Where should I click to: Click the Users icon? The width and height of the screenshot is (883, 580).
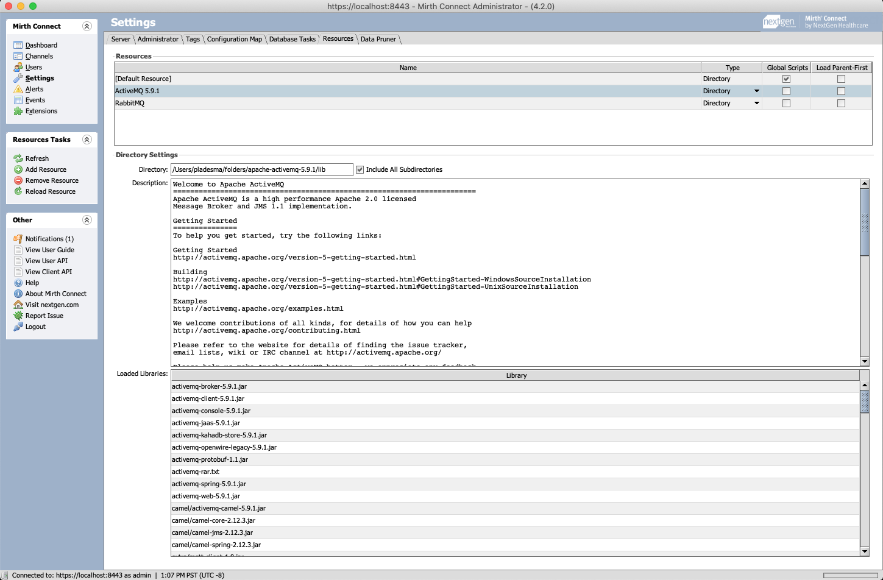[x=18, y=67]
